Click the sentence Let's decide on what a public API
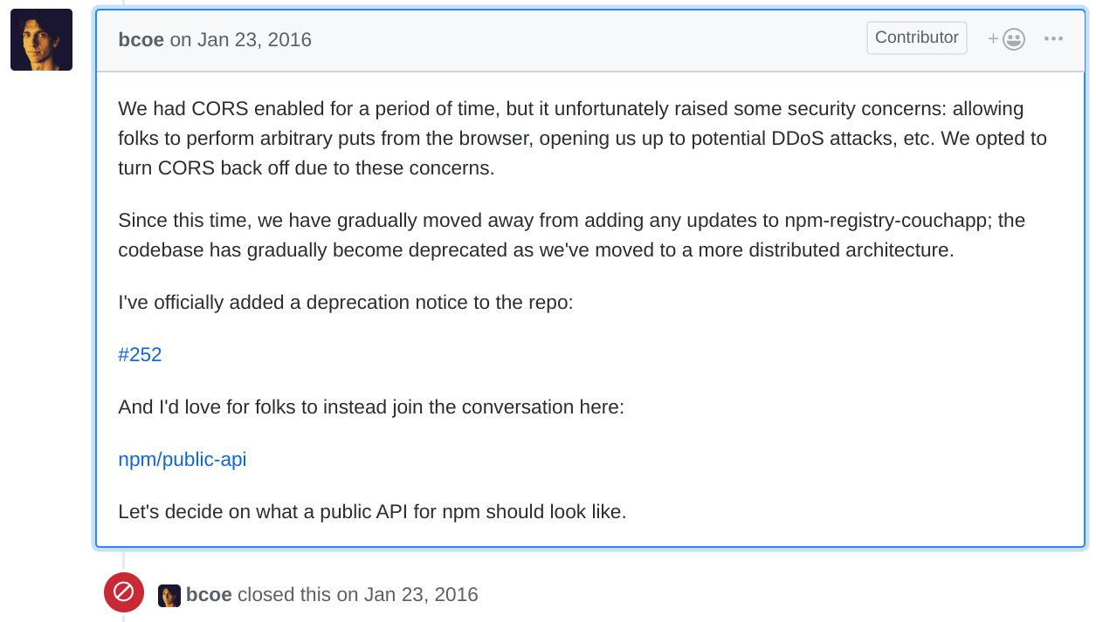The image size is (1096, 622). tap(373, 512)
